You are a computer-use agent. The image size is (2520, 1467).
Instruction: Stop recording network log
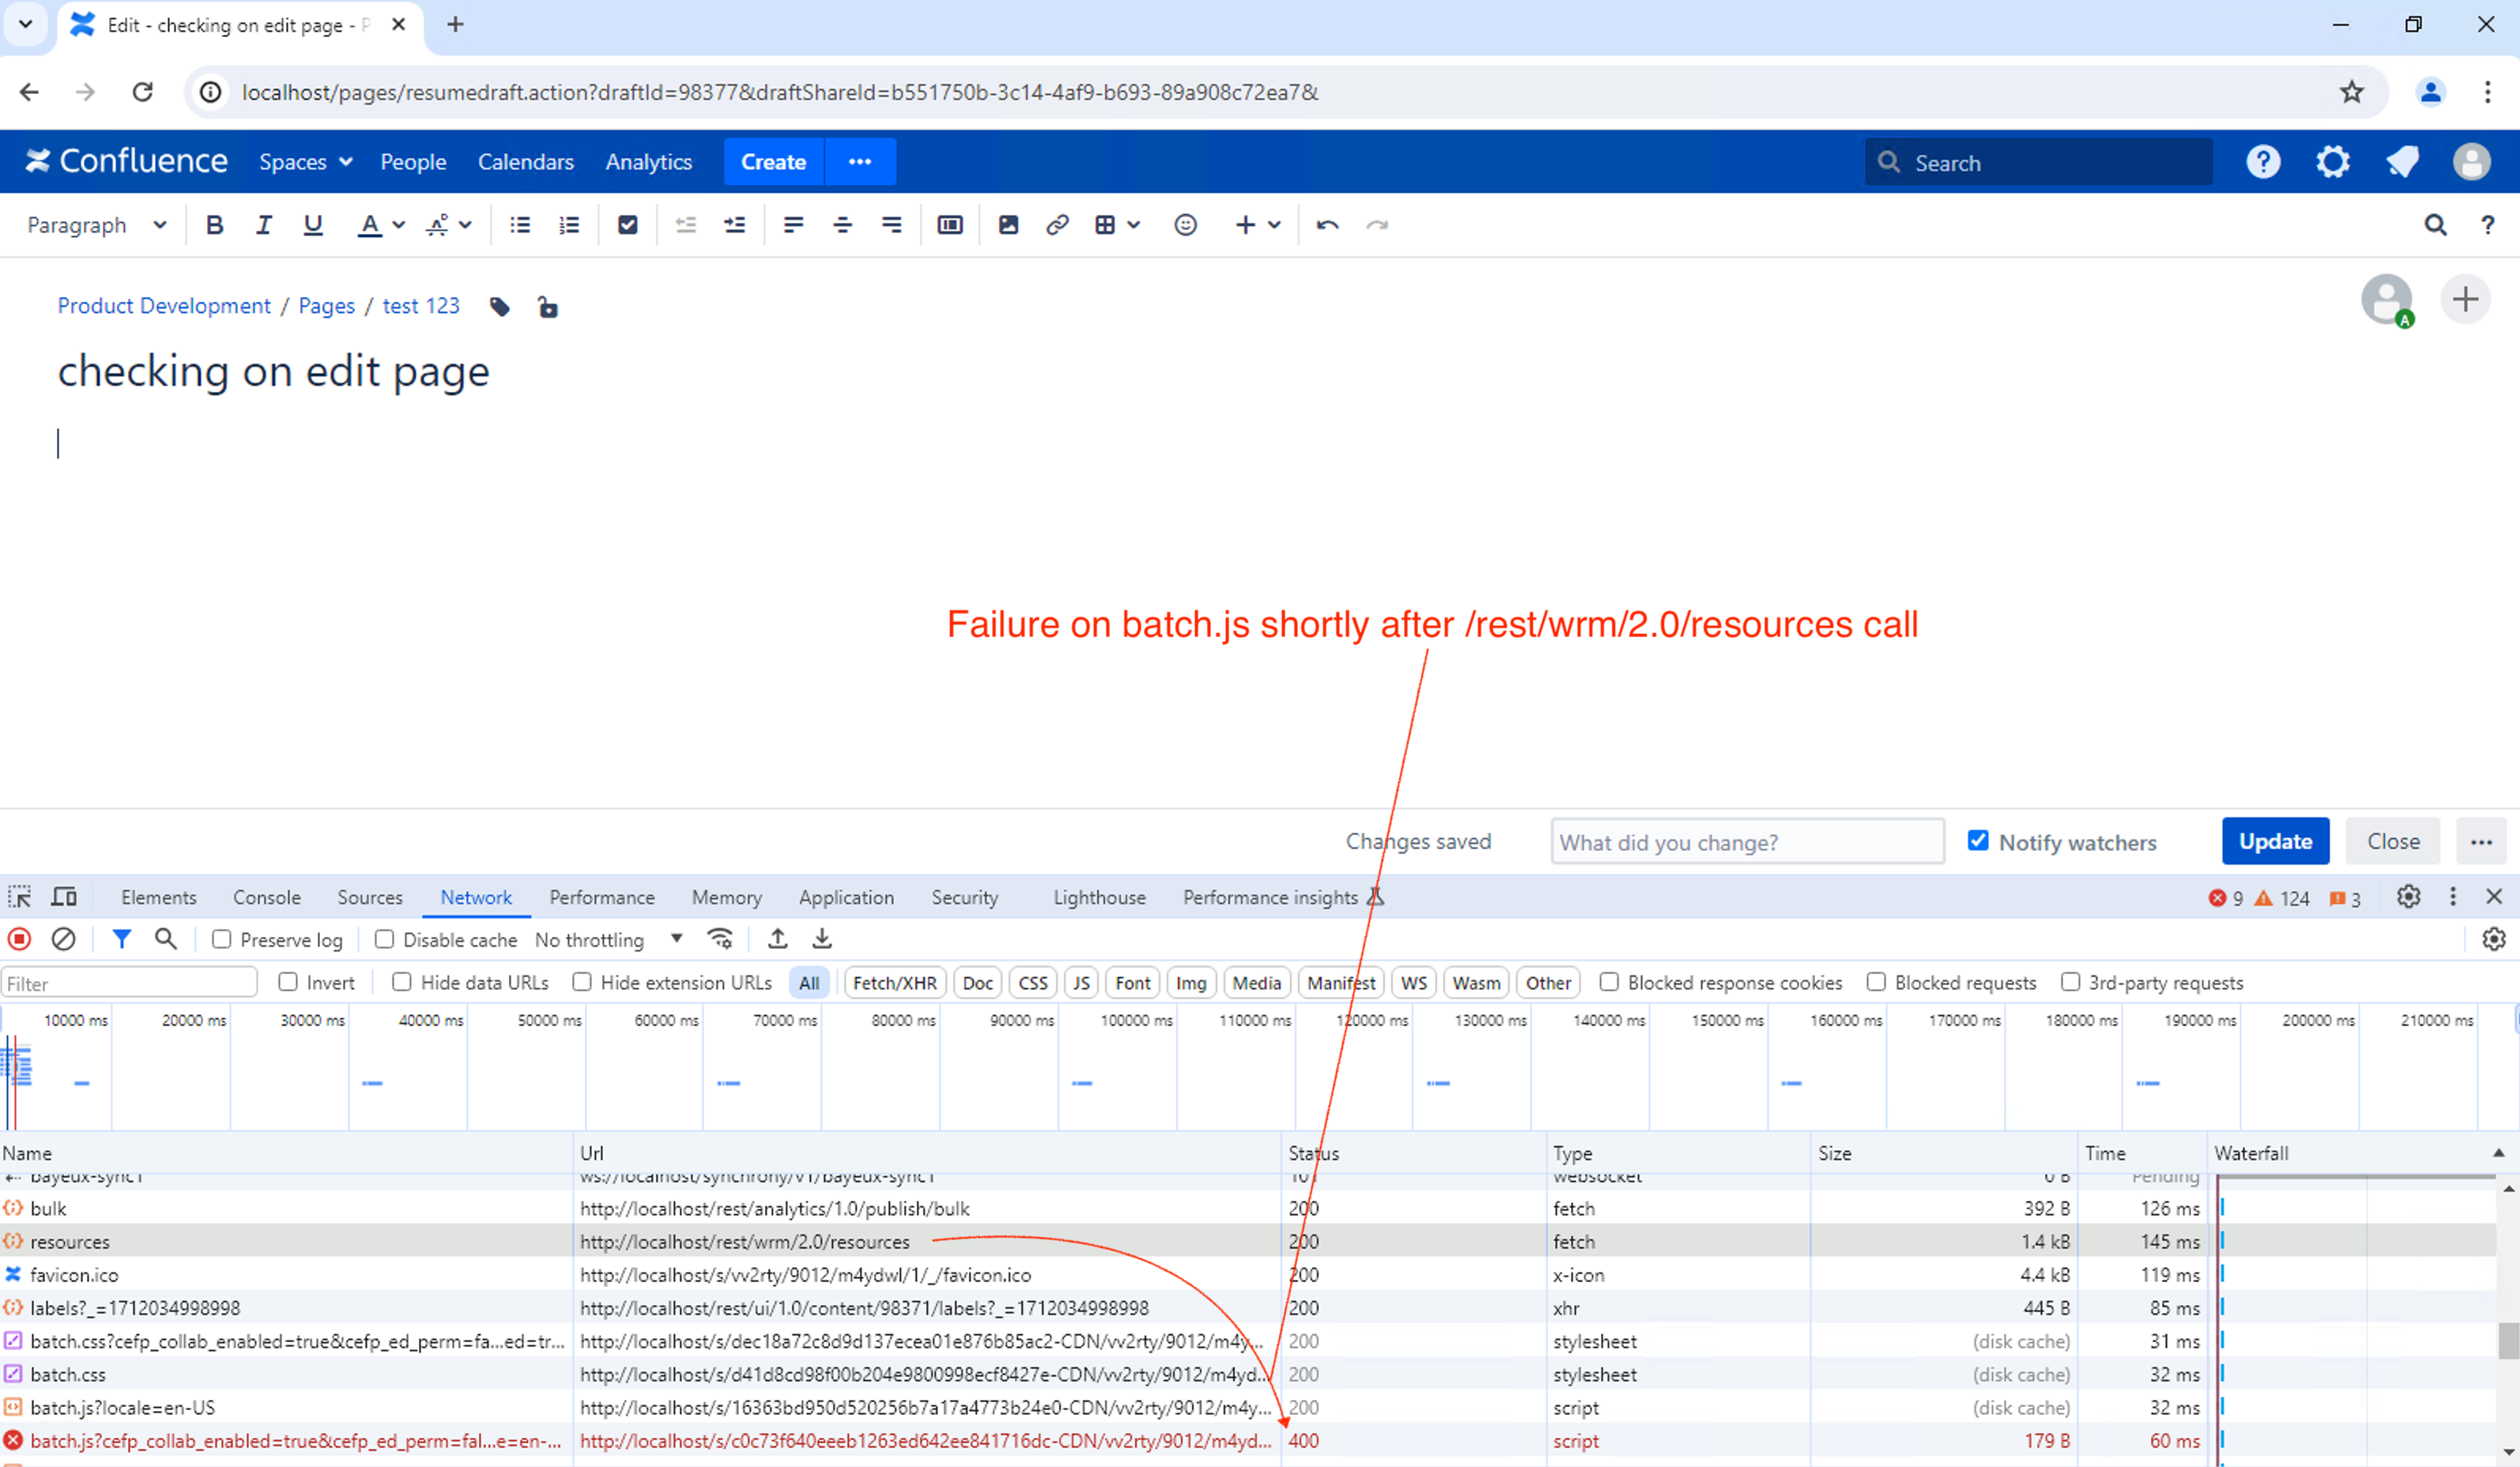point(20,939)
